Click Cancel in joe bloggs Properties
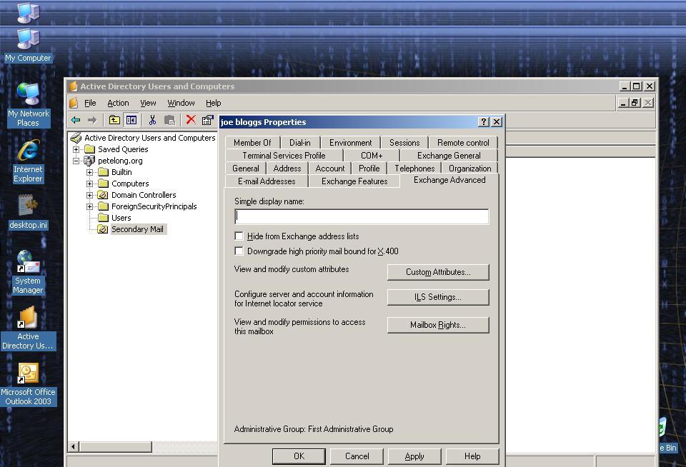This screenshot has height=467, width=686. pos(357,456)
